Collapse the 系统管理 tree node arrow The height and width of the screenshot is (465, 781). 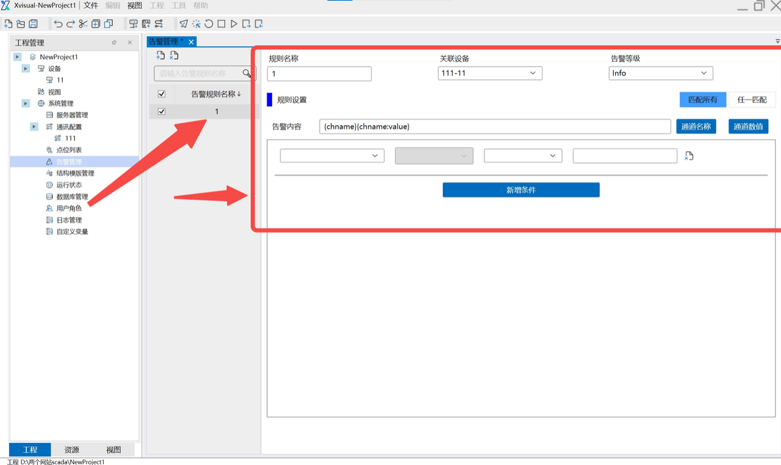coord(26,103)
